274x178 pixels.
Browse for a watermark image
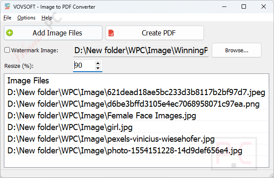coord(236,50)
